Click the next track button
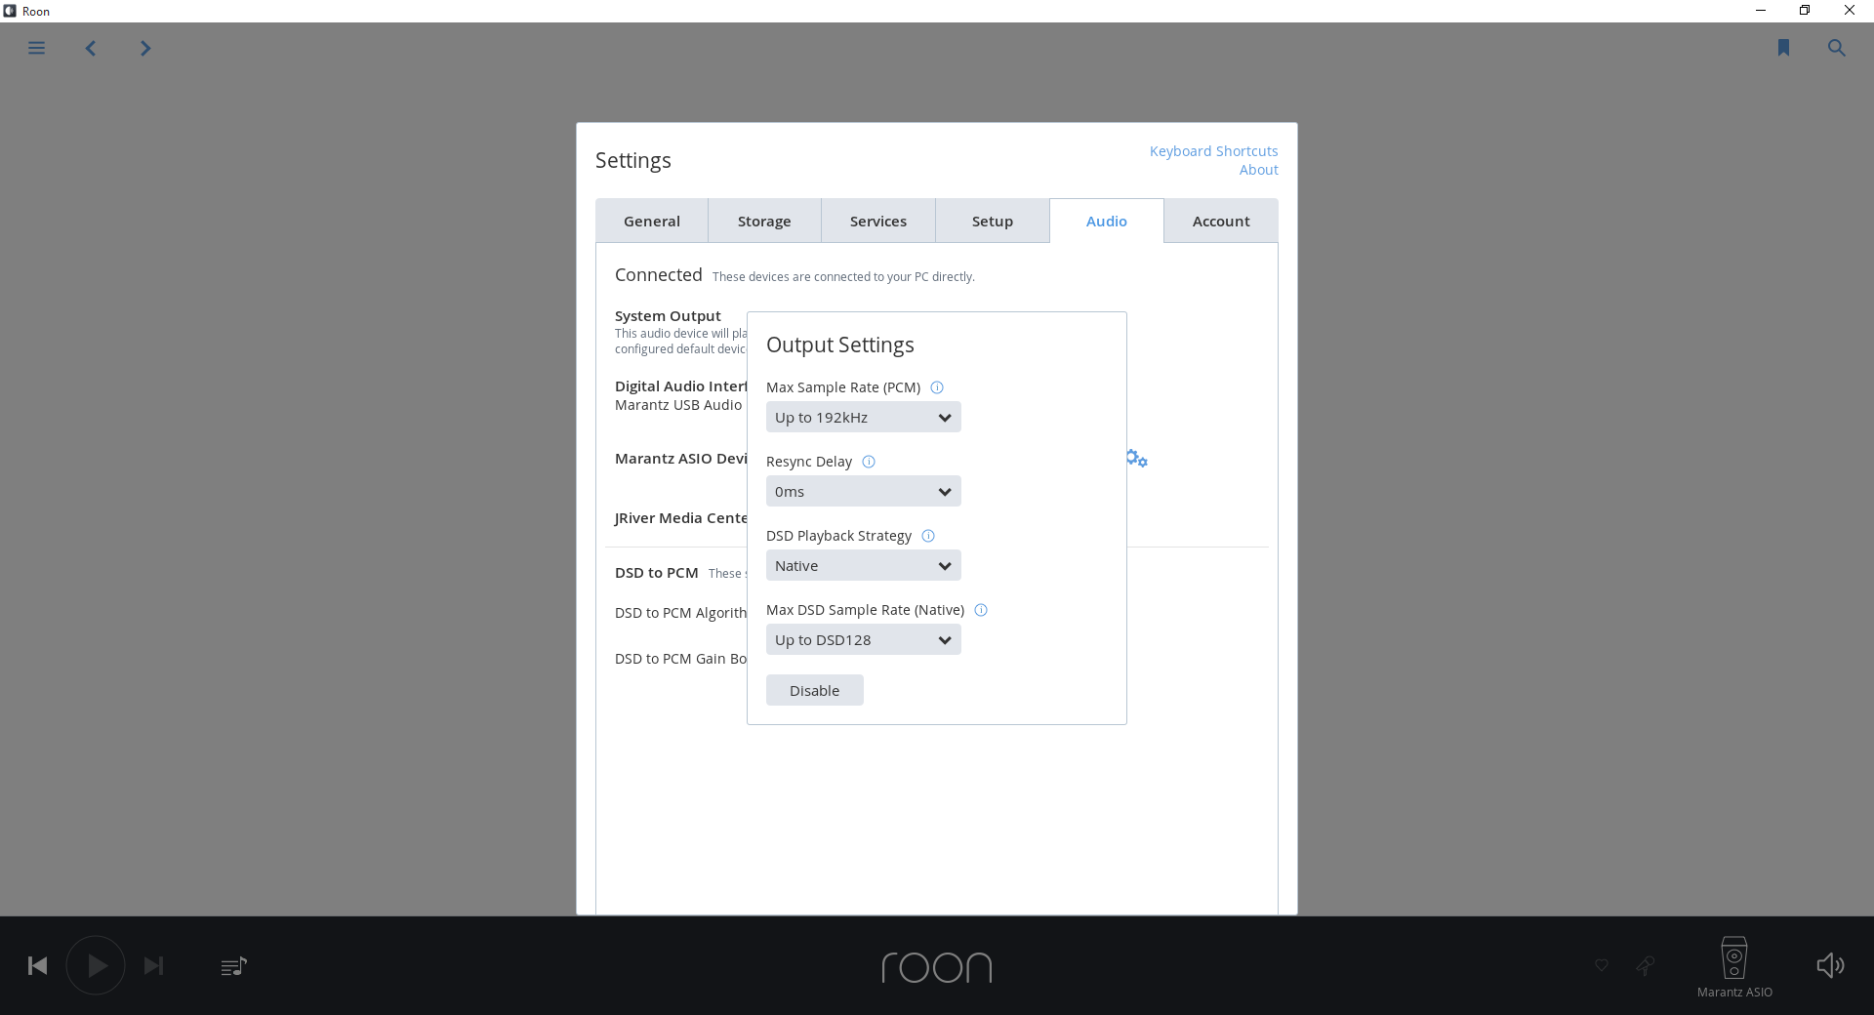1874x1015 pixels. click(153, 966)
